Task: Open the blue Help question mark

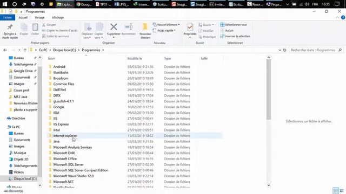Action: pyautogui.click(x=343, y=17)
